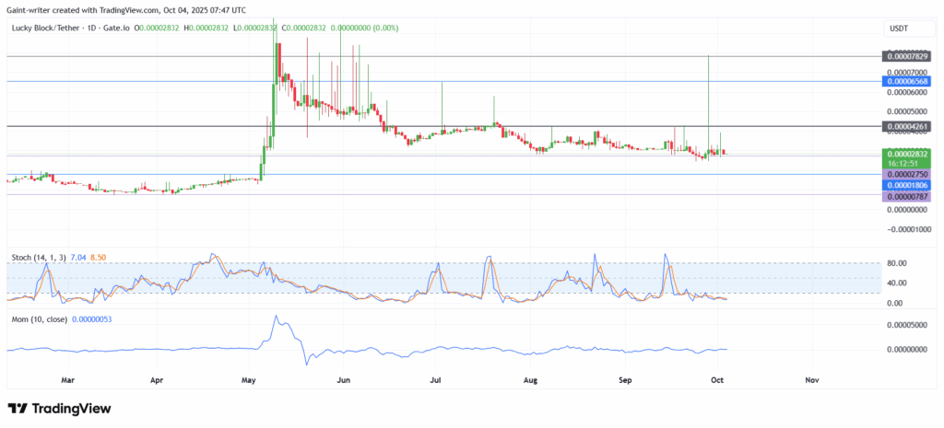944x428 pixels.
Task: Click the Apr label on time axis
Action: (157, 380)
